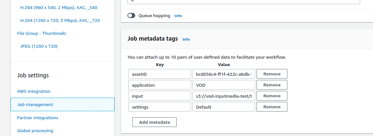Remove the application metadata row
Viewport: 373px width, 136px height.
click(272, 85)
